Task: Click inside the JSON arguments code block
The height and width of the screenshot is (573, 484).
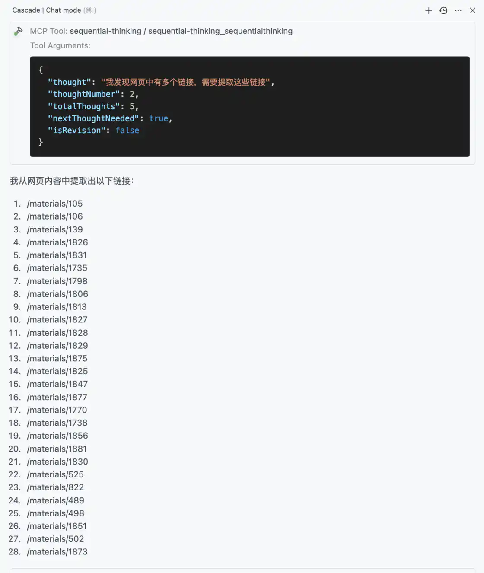Action: click(250, 106)
